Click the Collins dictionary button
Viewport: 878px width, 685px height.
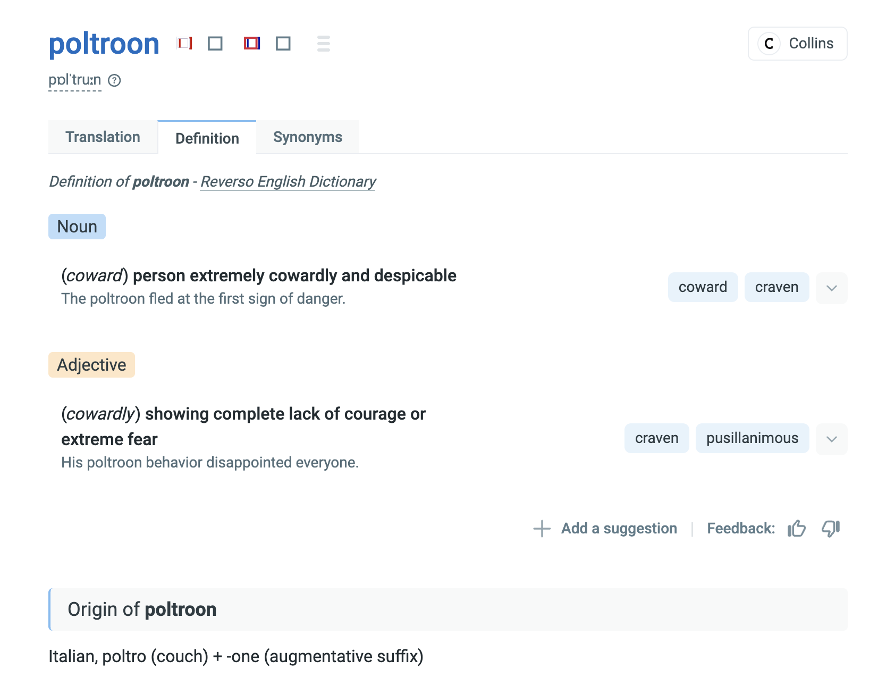click(797, 44)
